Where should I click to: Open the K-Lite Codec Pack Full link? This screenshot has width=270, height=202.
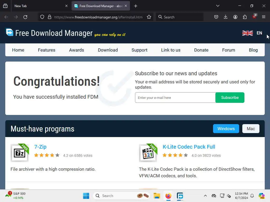tap(189, 147)
